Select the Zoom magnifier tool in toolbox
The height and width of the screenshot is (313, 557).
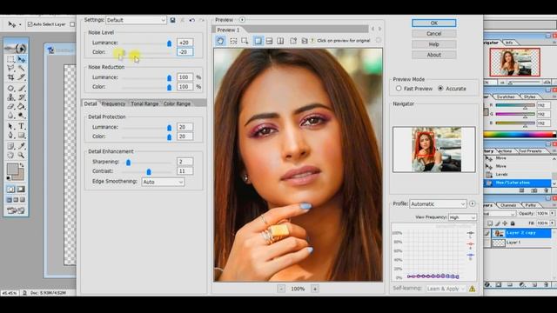(21, 155)
